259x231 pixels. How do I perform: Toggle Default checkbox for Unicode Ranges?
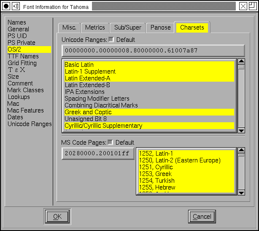111,40
